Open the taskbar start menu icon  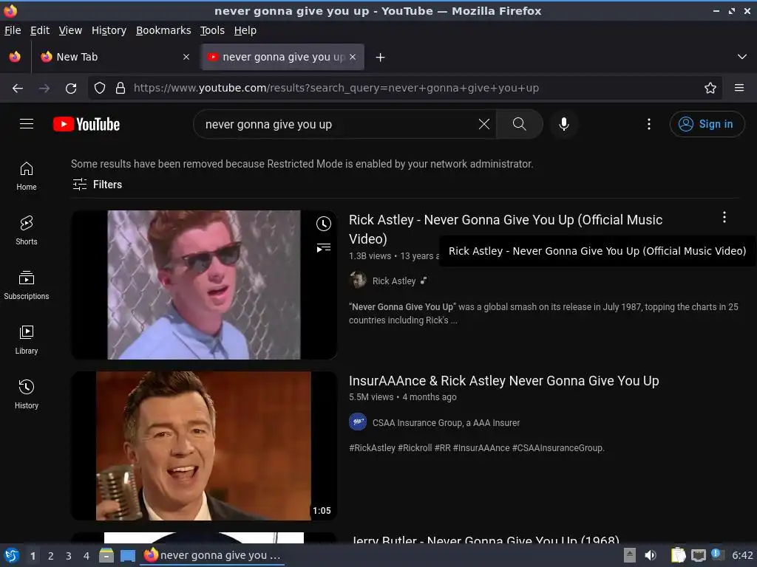(12, 555)
